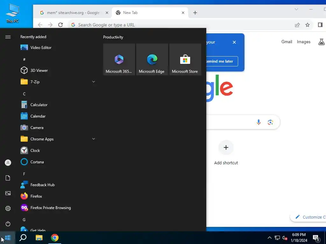Open the notification center icon
326x244 pixels.
(316, 238)
